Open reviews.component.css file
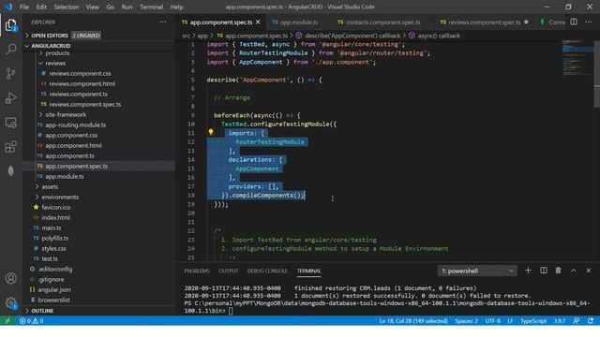 coord(80,73)
